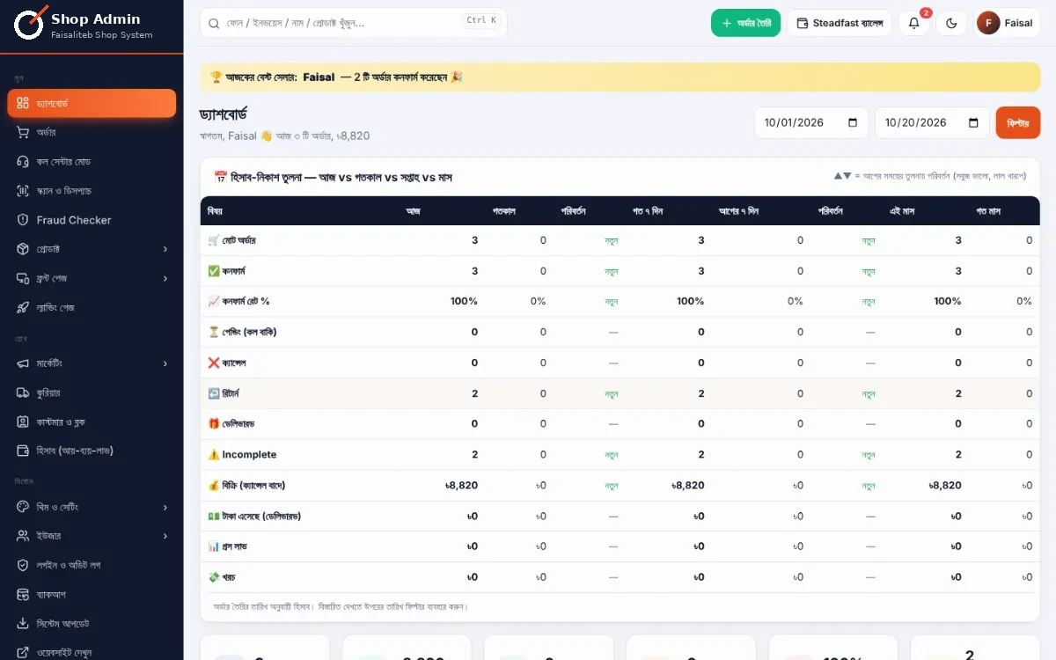Expand the ইউজার (Users) chevron

click(x=165, y=536)
